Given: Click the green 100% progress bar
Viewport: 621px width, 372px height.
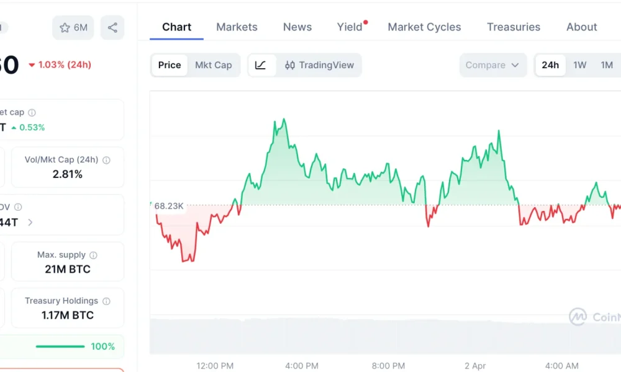Looking at the screenshot, I should pyautogui.click(x=62, y=347).
